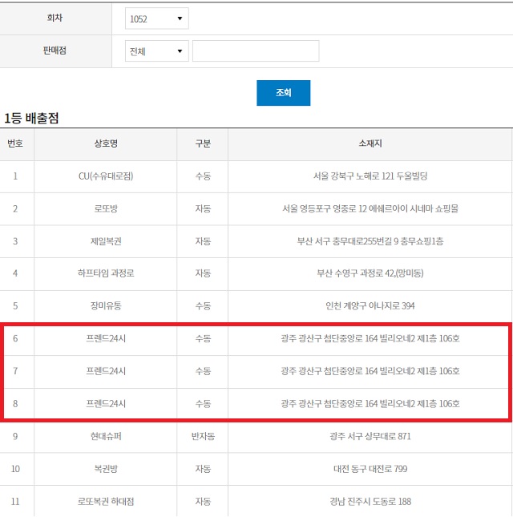Viewport: 513px width, 517px height.
Task: Click 프렌드24시 in row 8
Action: coord(106,404)
